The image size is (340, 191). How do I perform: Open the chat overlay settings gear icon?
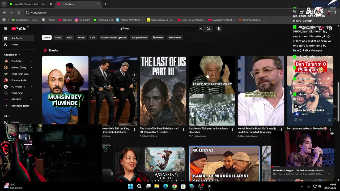pos(330,120)
